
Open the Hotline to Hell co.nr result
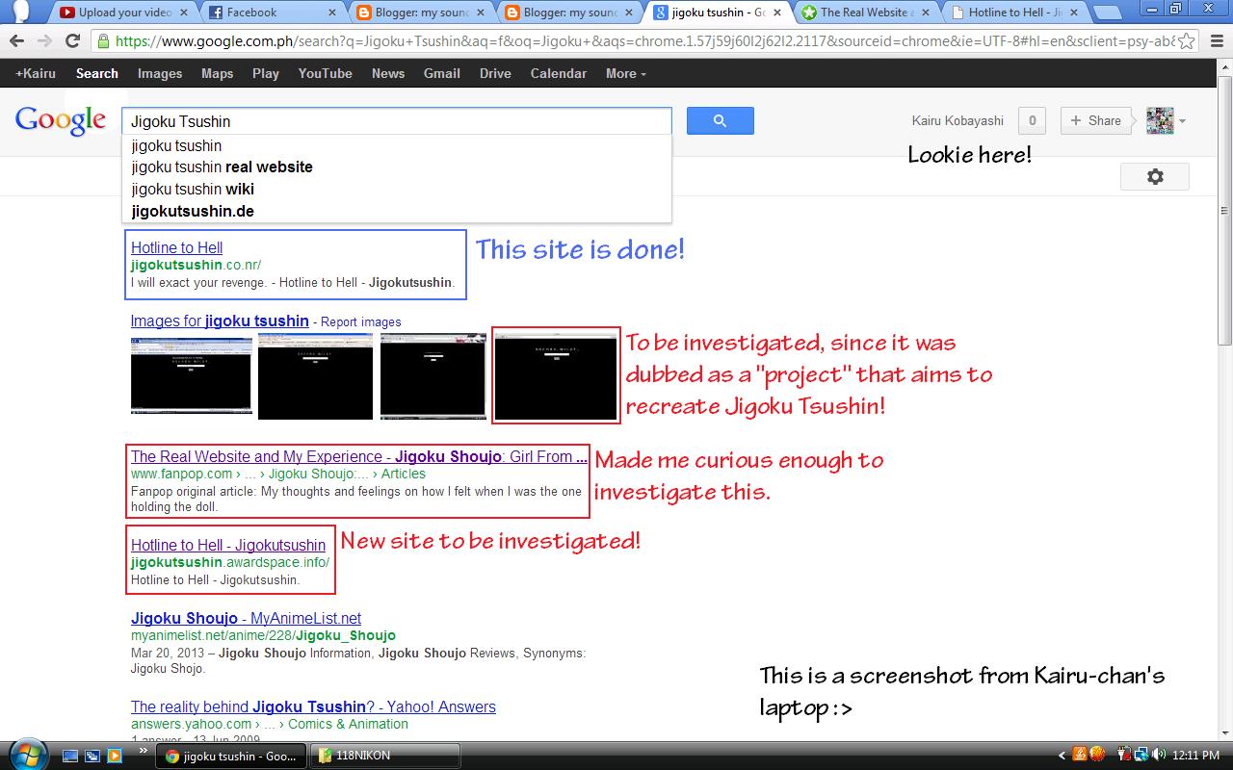point(177,248)
